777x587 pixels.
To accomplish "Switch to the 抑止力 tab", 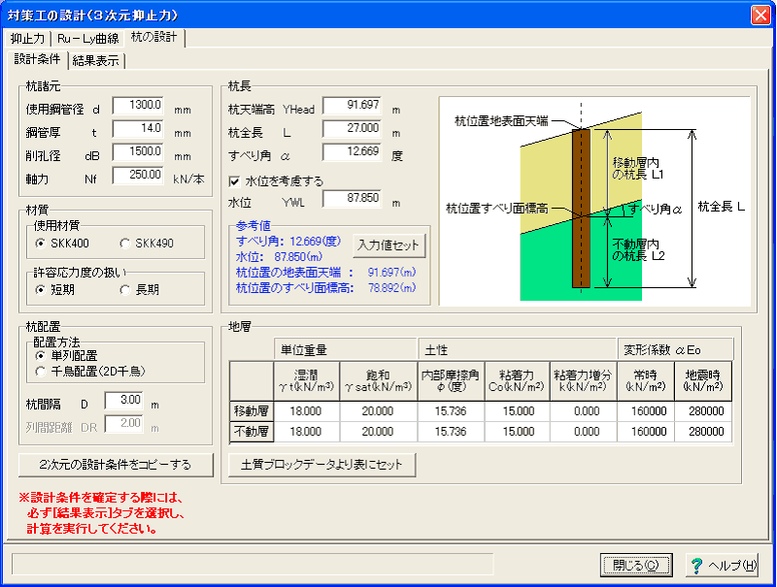I will 28,39.
